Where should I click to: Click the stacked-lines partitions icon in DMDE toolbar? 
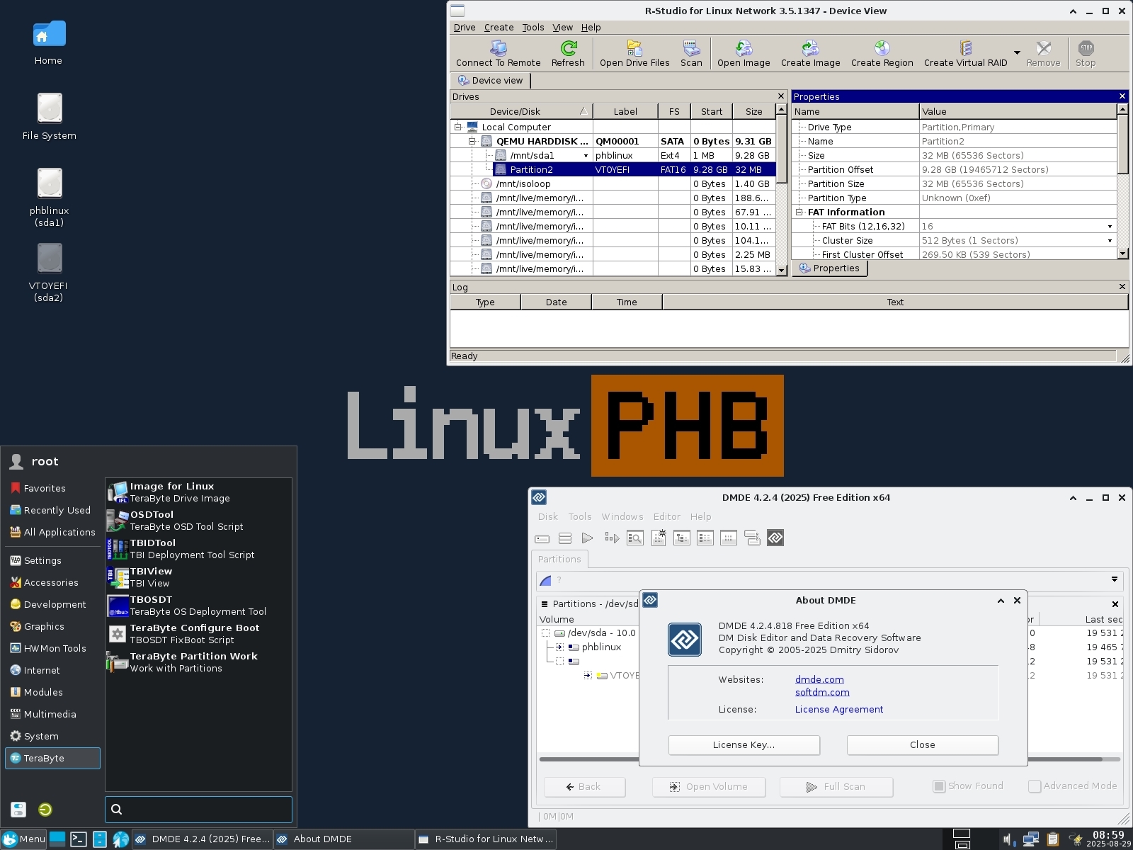(565, 538)
